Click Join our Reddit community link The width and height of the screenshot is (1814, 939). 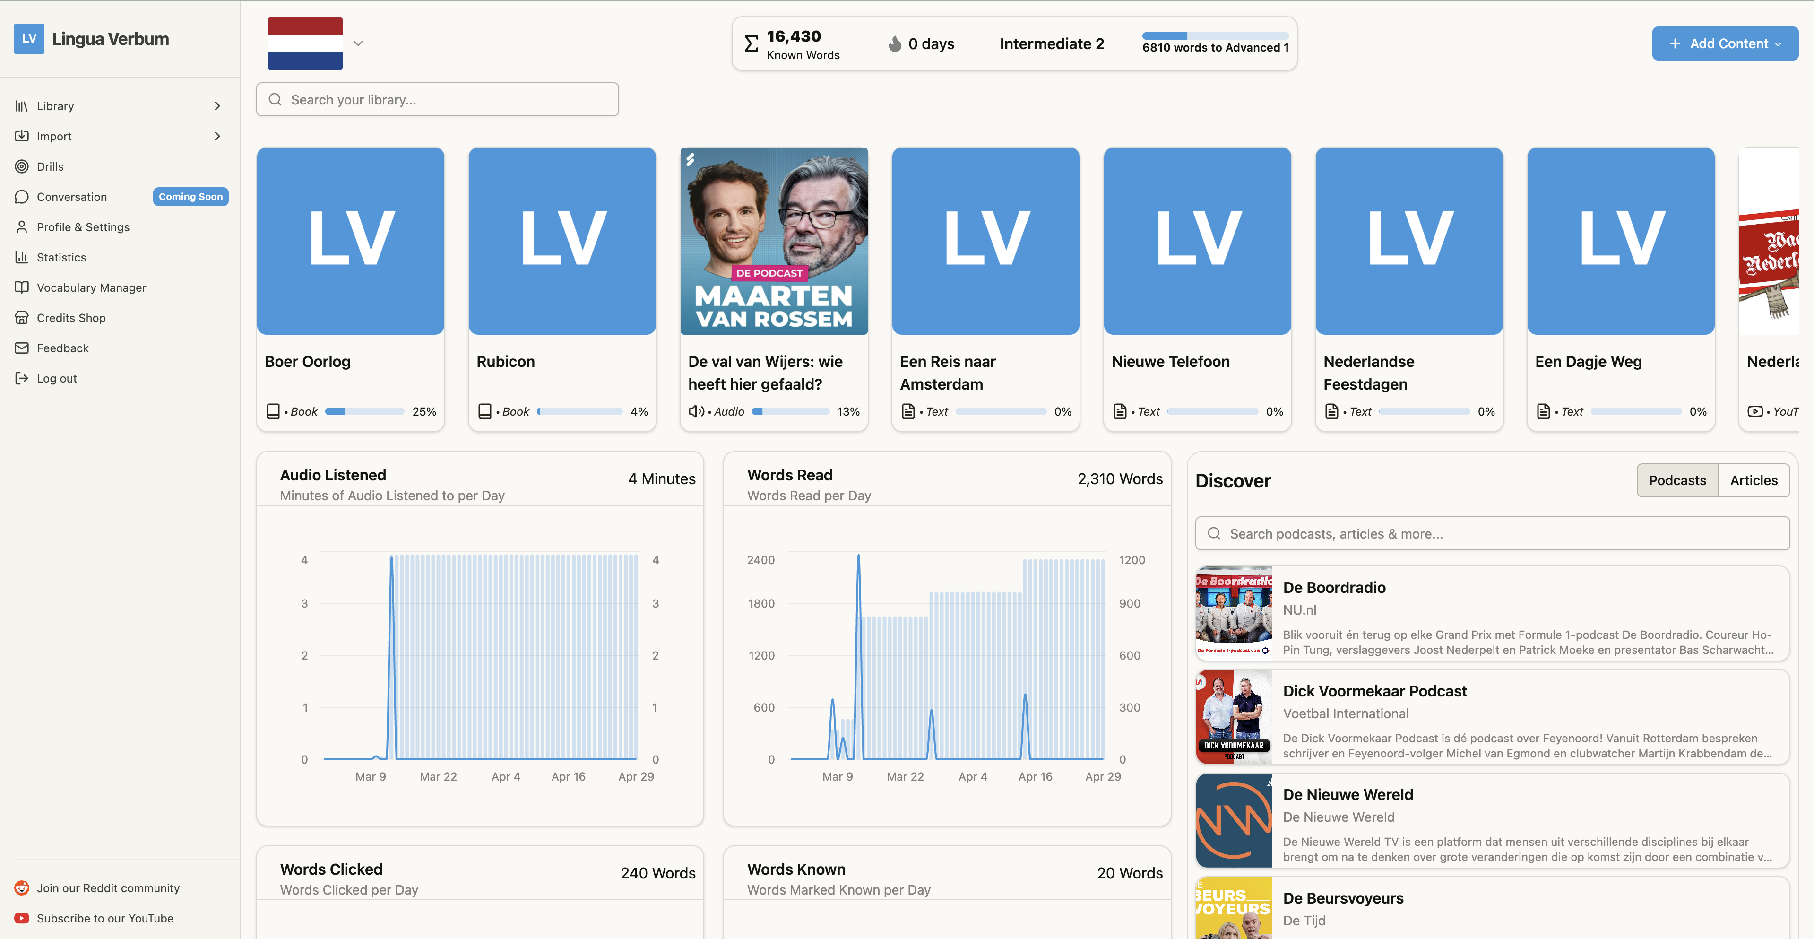pyautogui.click(x=108, y=887)
